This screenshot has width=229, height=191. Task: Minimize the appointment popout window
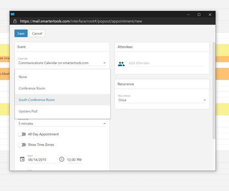(x=188, y=15)
